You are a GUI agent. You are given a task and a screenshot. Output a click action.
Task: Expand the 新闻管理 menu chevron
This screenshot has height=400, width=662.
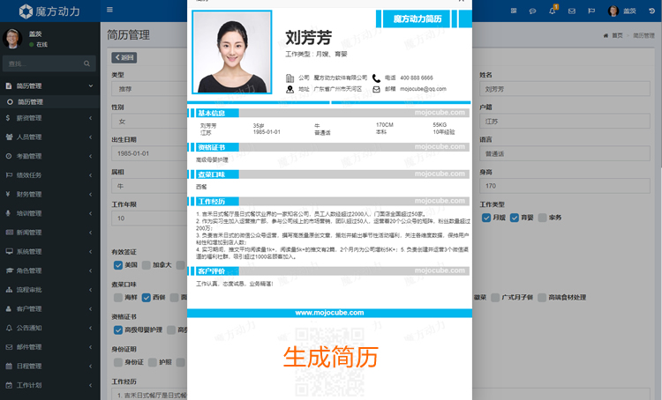[x=90, y=233]
